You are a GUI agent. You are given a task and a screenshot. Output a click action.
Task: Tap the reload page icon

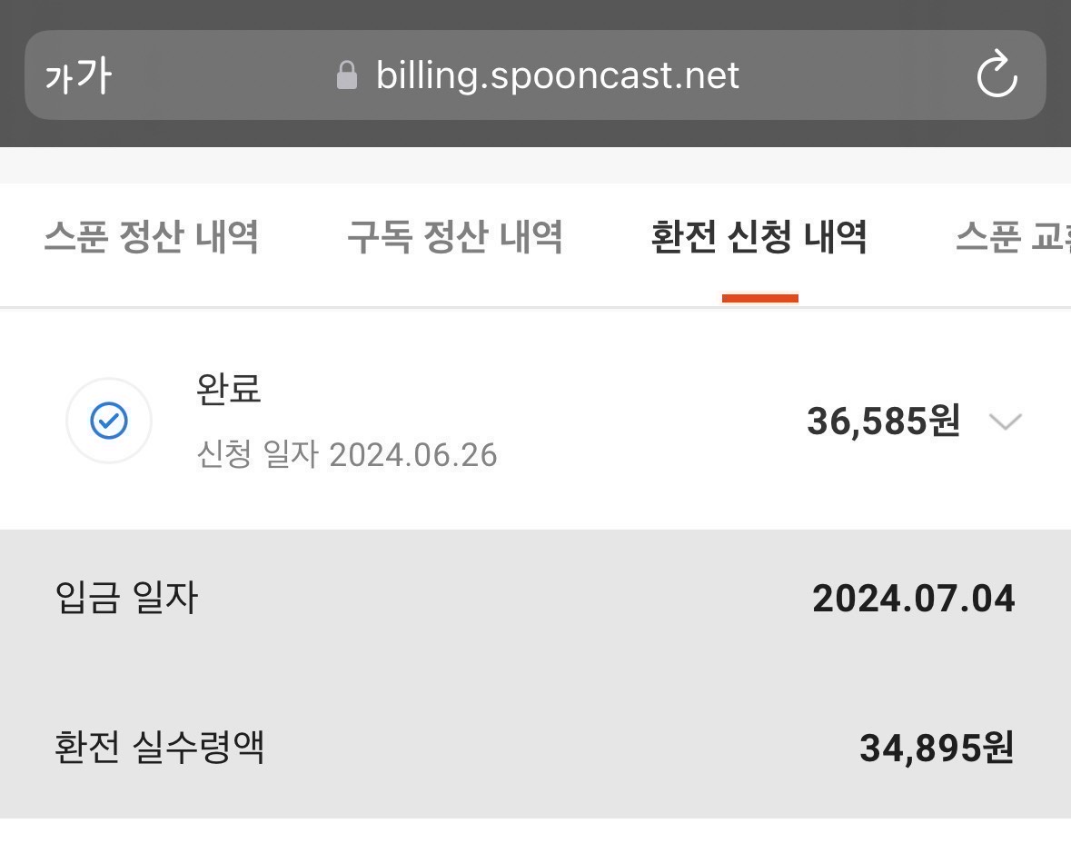tap(997, 74)
